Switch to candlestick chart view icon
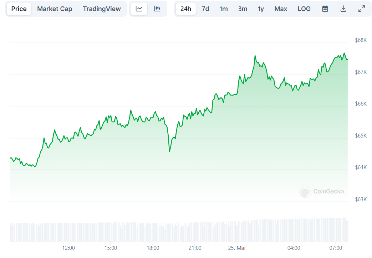The width and height of the screenshot is (372, 258). pos(157,9)
